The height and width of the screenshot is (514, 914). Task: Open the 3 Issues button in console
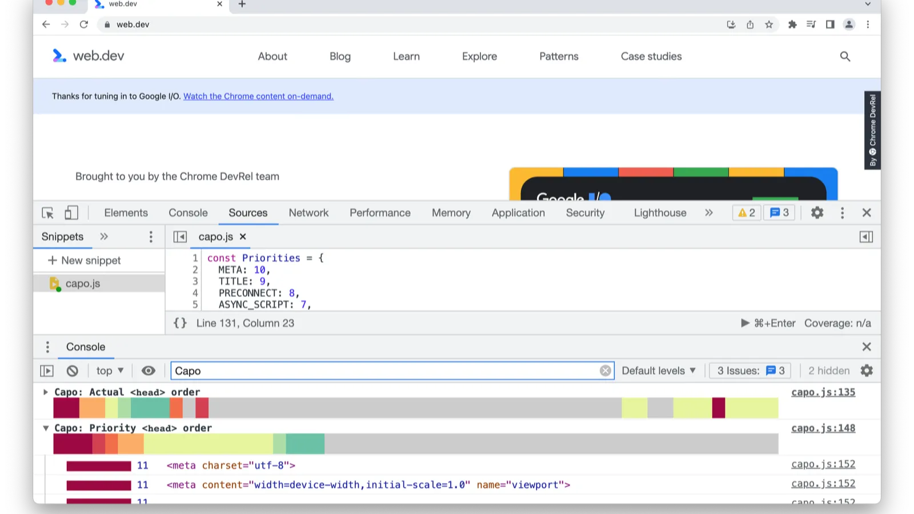point(751,371)
